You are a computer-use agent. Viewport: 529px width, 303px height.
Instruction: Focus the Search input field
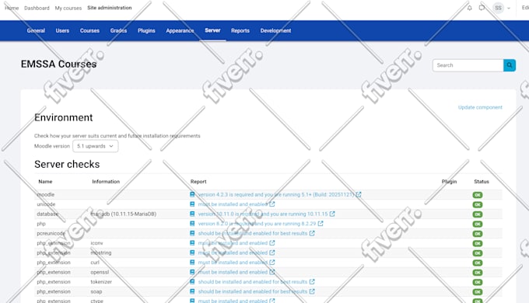[x=468, y=65]
